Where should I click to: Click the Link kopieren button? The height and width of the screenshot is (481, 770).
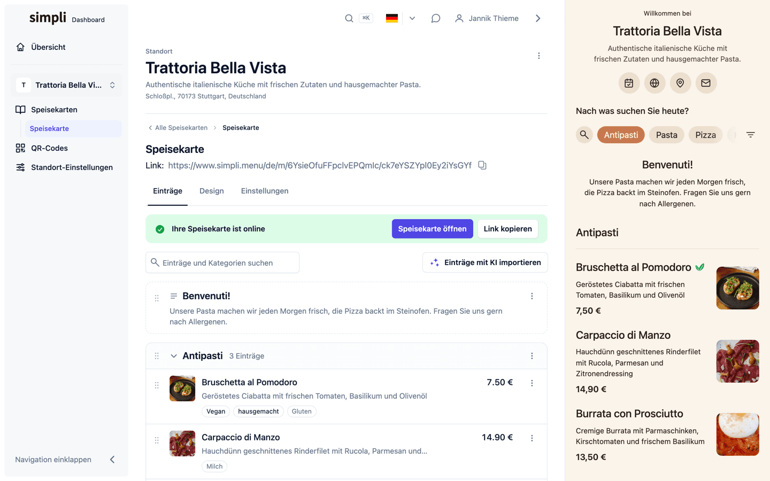[507, 229]
